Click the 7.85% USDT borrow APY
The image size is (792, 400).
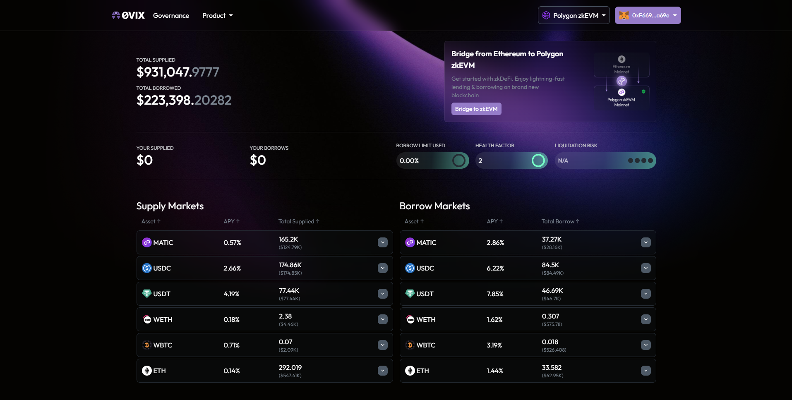click(x=495, y=294)
